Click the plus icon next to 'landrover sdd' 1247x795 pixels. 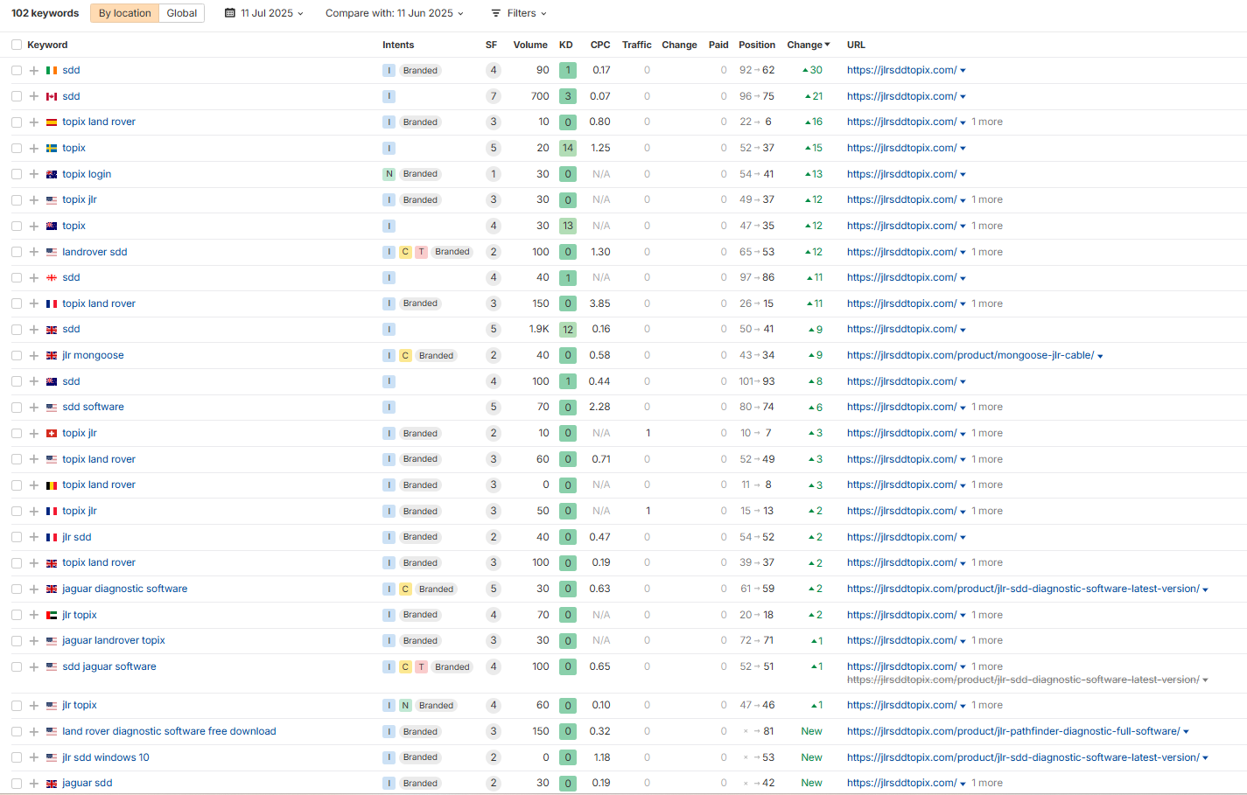pos(34,252)
